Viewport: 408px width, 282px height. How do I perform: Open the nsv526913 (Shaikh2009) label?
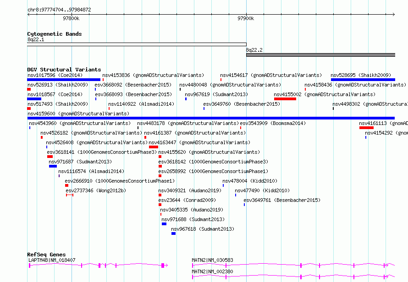click(58, 85)
